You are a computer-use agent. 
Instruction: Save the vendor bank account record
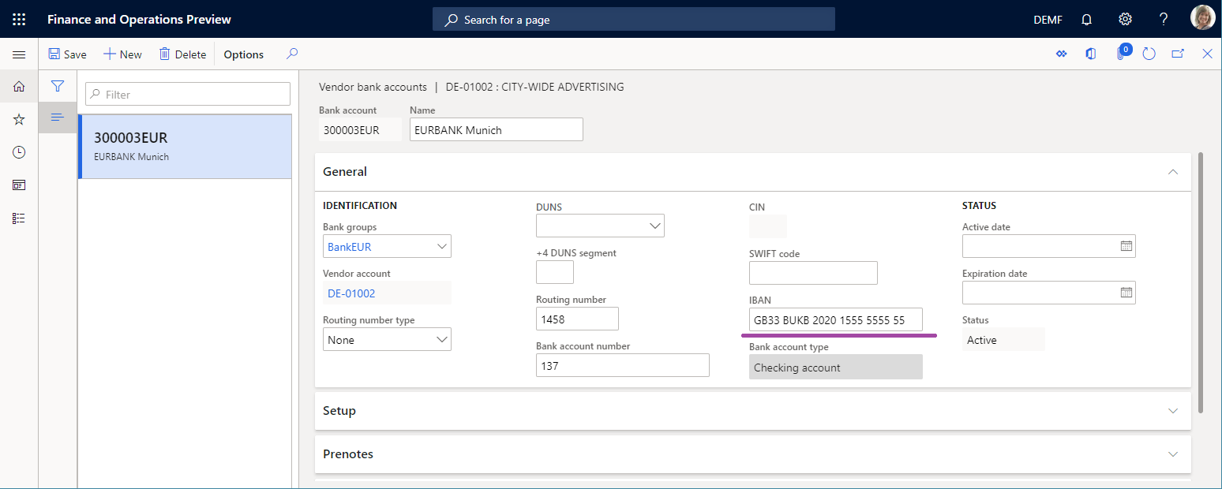[67, 54]
